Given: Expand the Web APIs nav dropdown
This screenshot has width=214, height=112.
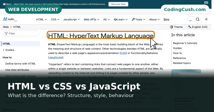Looking at the screenshot, I should (91, 19).
